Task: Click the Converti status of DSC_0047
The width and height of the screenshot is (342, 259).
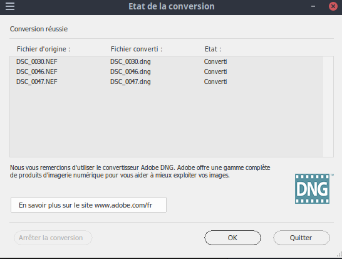Action: point(215,82)
